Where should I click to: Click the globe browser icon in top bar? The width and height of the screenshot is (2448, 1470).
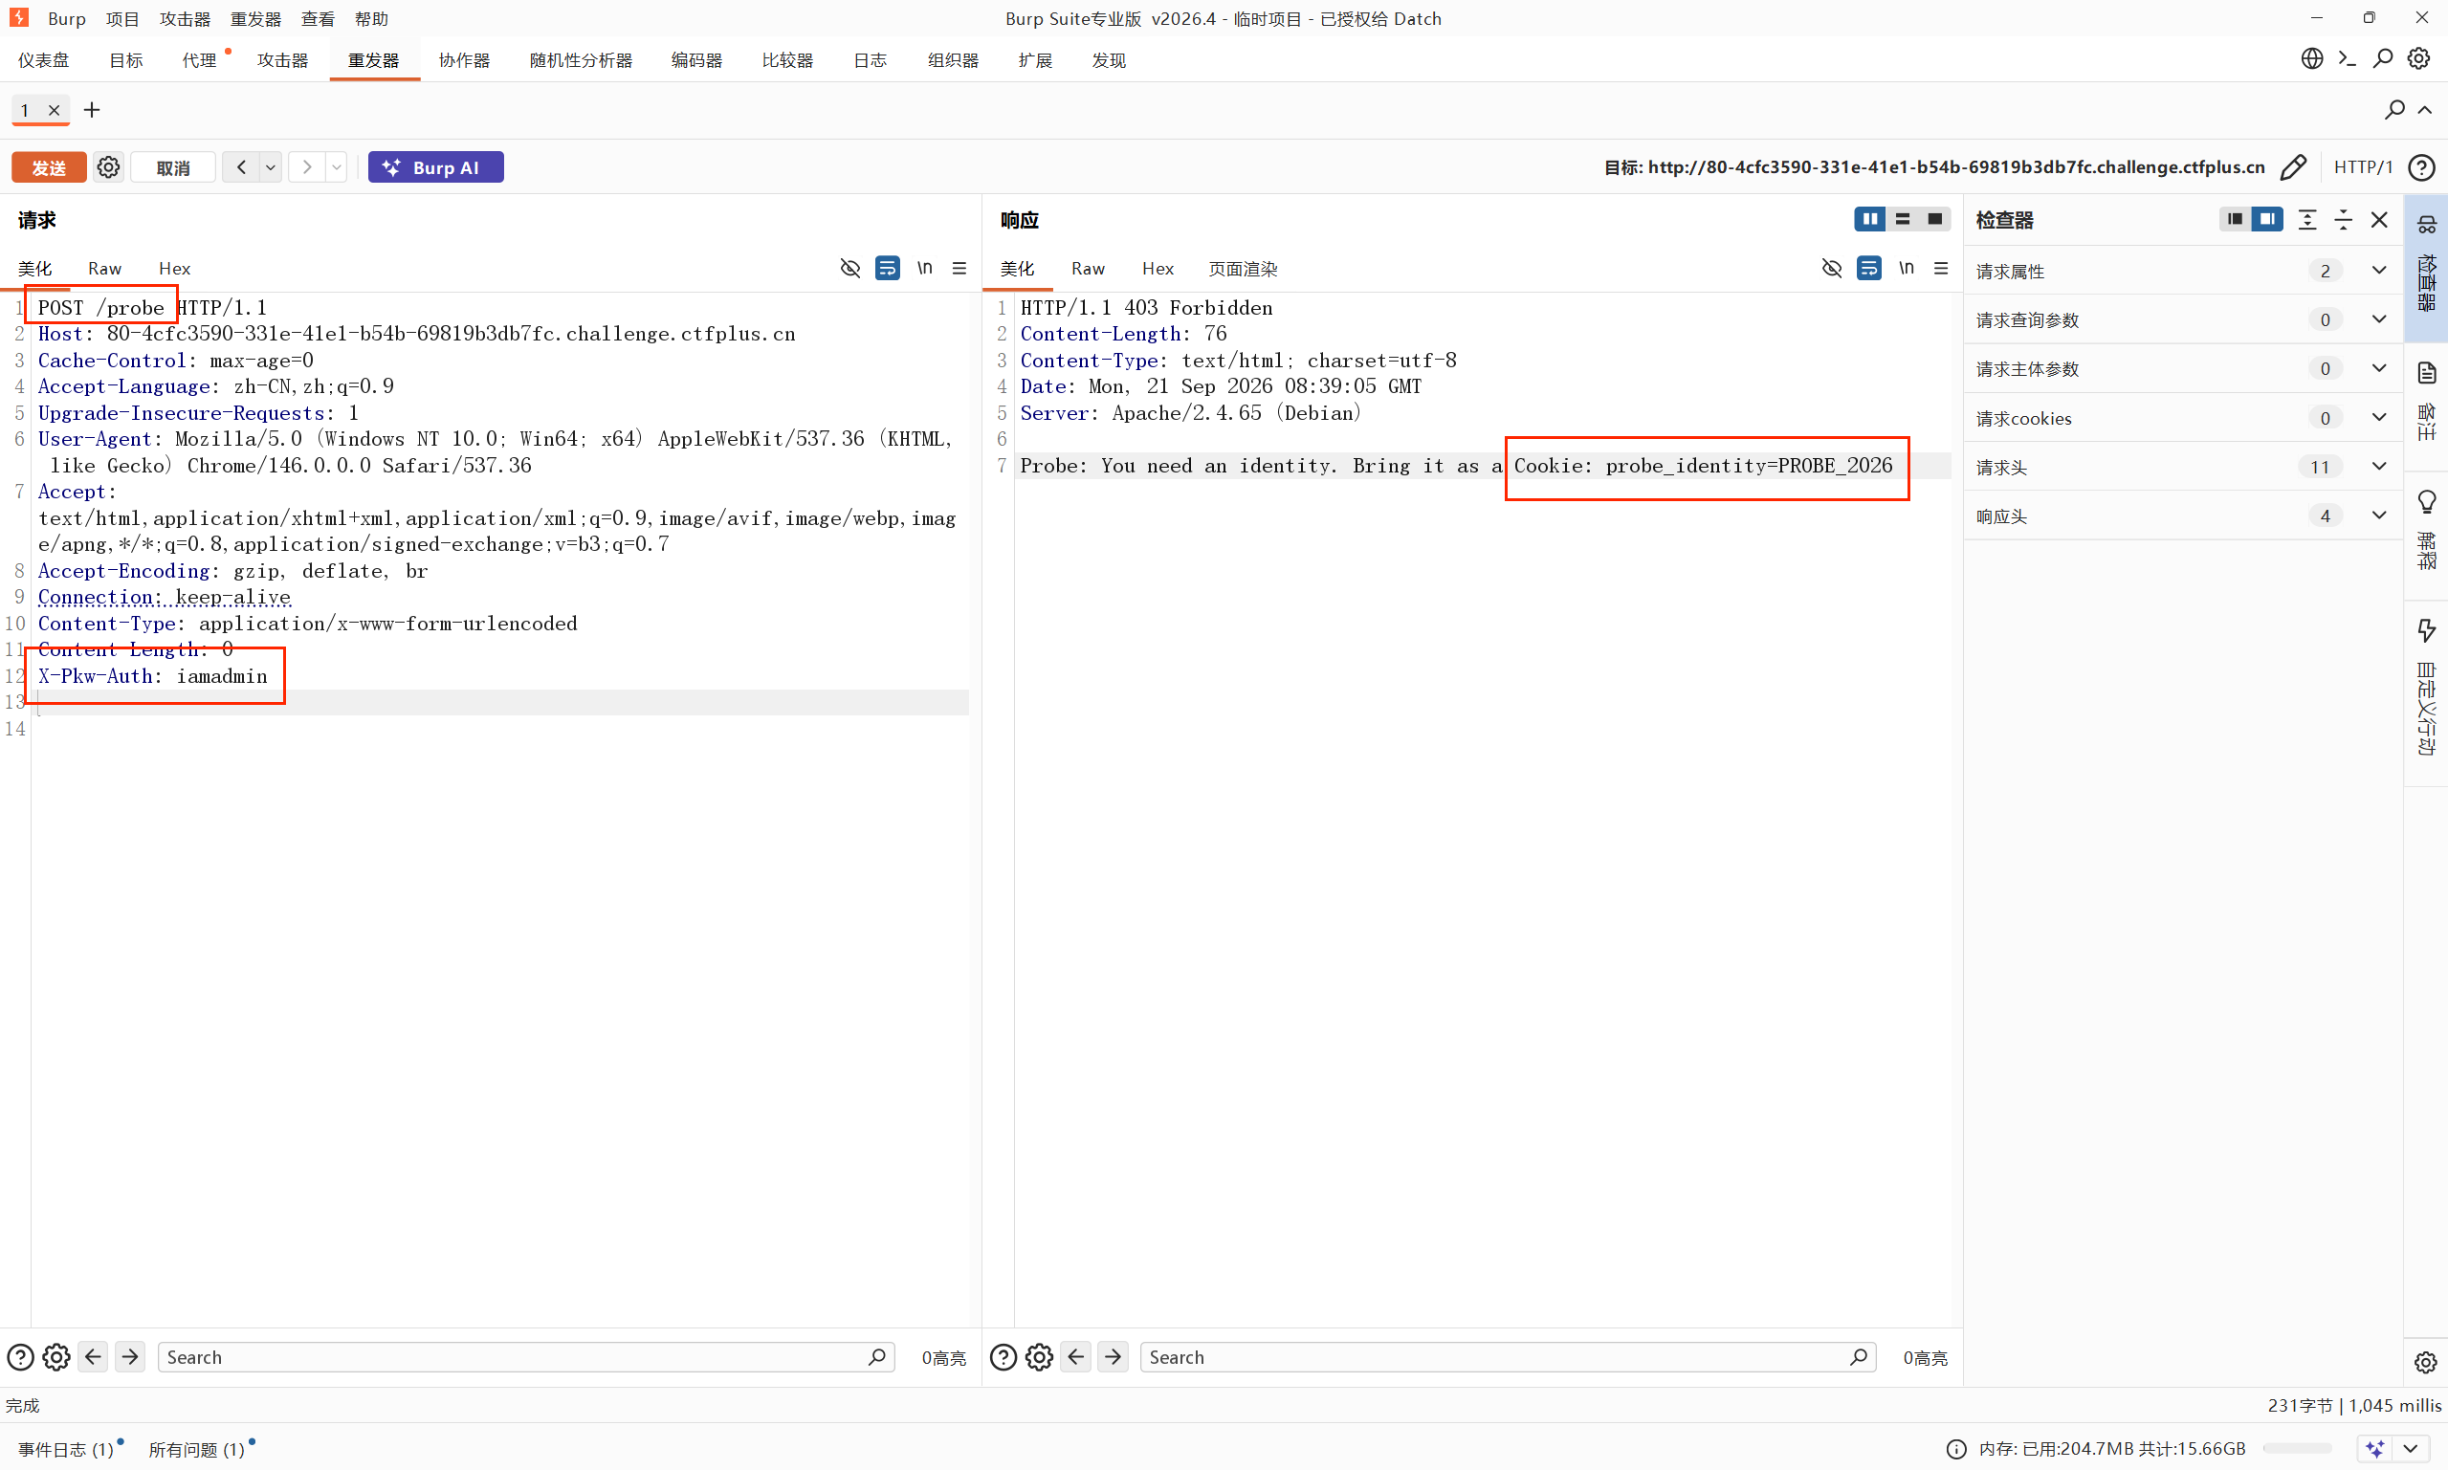(x=2312, y=59)
